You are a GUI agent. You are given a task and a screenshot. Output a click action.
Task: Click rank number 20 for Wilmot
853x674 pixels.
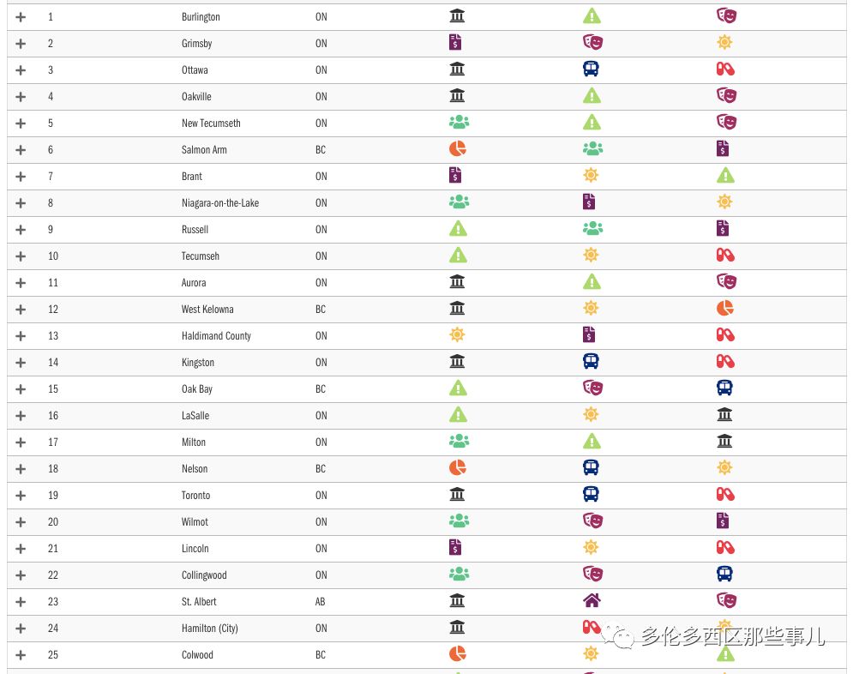coord(53,522)
